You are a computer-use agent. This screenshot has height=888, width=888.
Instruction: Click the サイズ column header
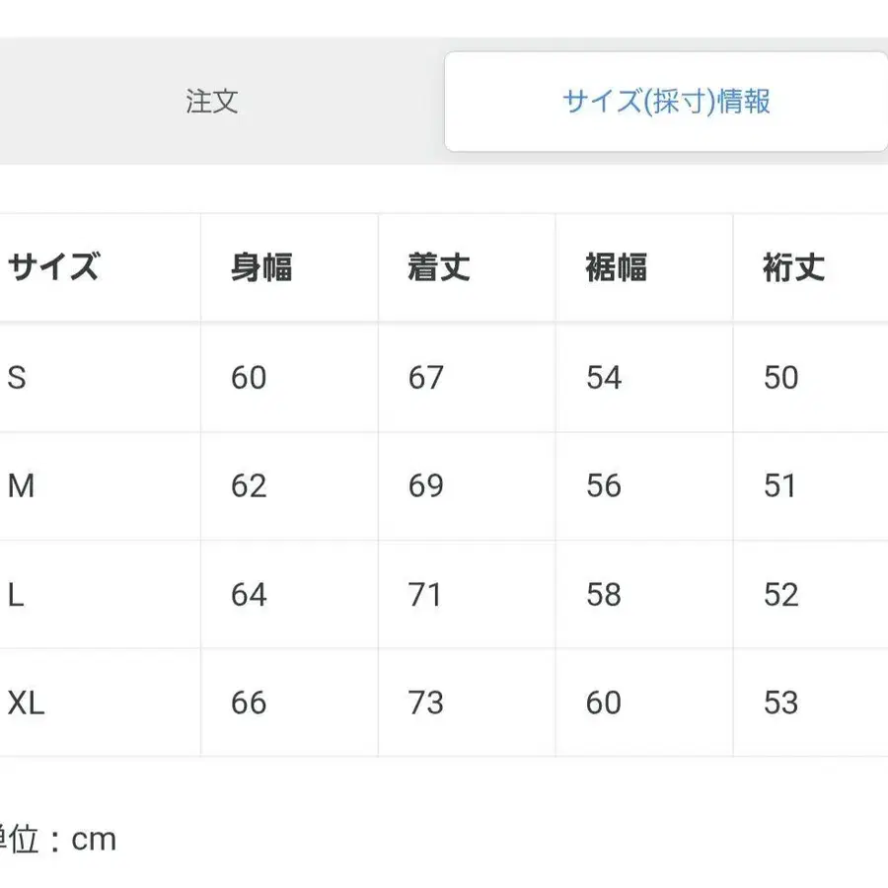(54, 267)
